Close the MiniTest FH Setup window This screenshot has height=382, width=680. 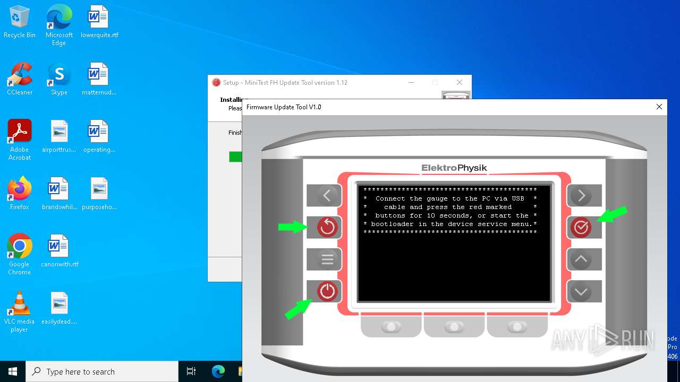pyautogui.click(x=460, y=82)
